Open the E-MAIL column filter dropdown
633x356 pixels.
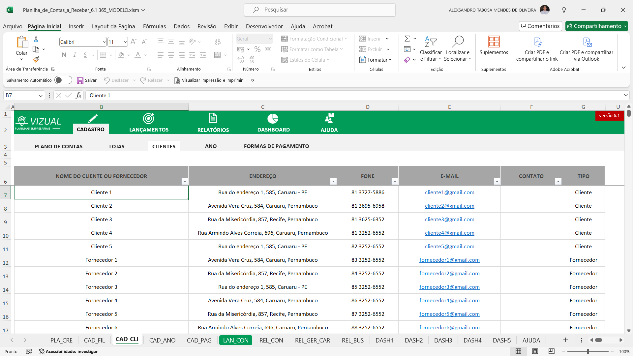point(497,181)
